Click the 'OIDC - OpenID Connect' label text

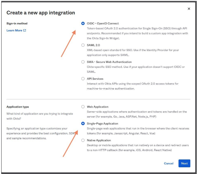point(103,23)
